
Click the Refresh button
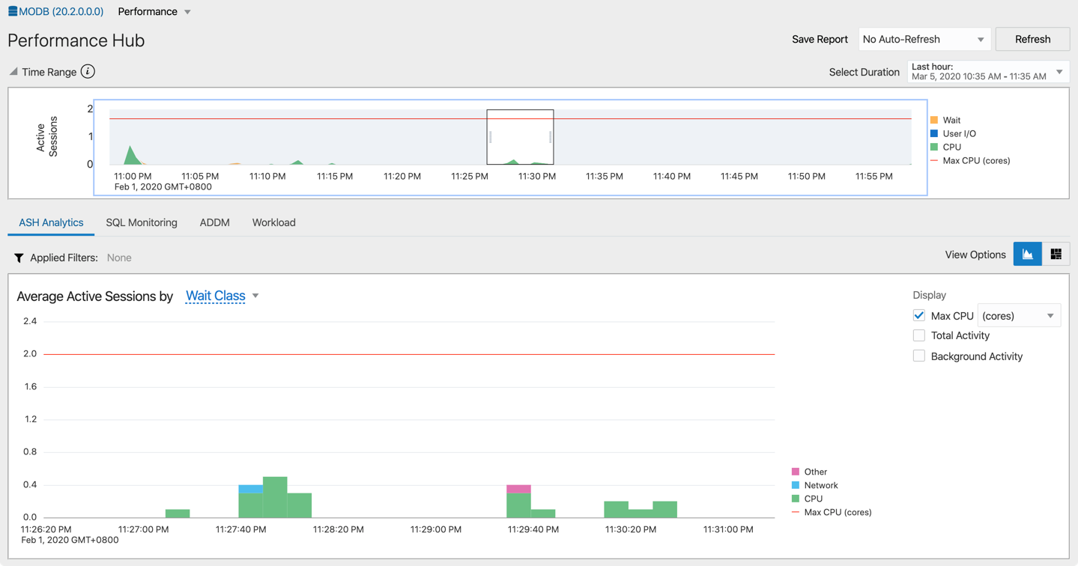click(x=1032, y=38)
